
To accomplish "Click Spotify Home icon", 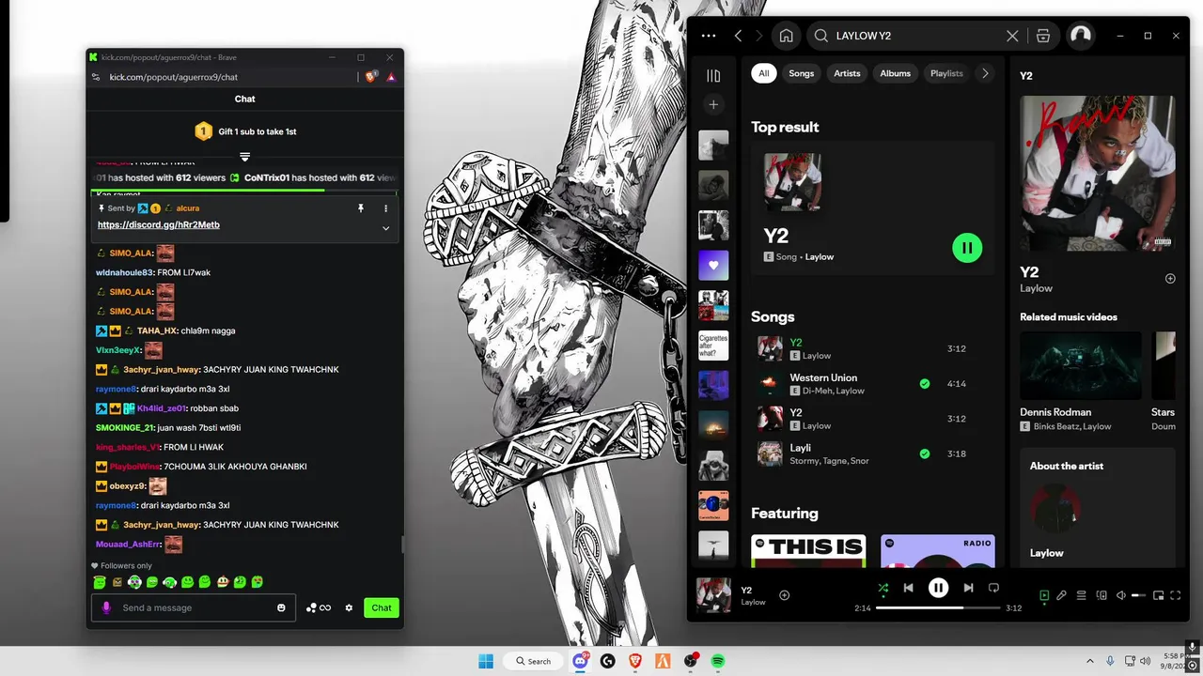I will point(787,36).
